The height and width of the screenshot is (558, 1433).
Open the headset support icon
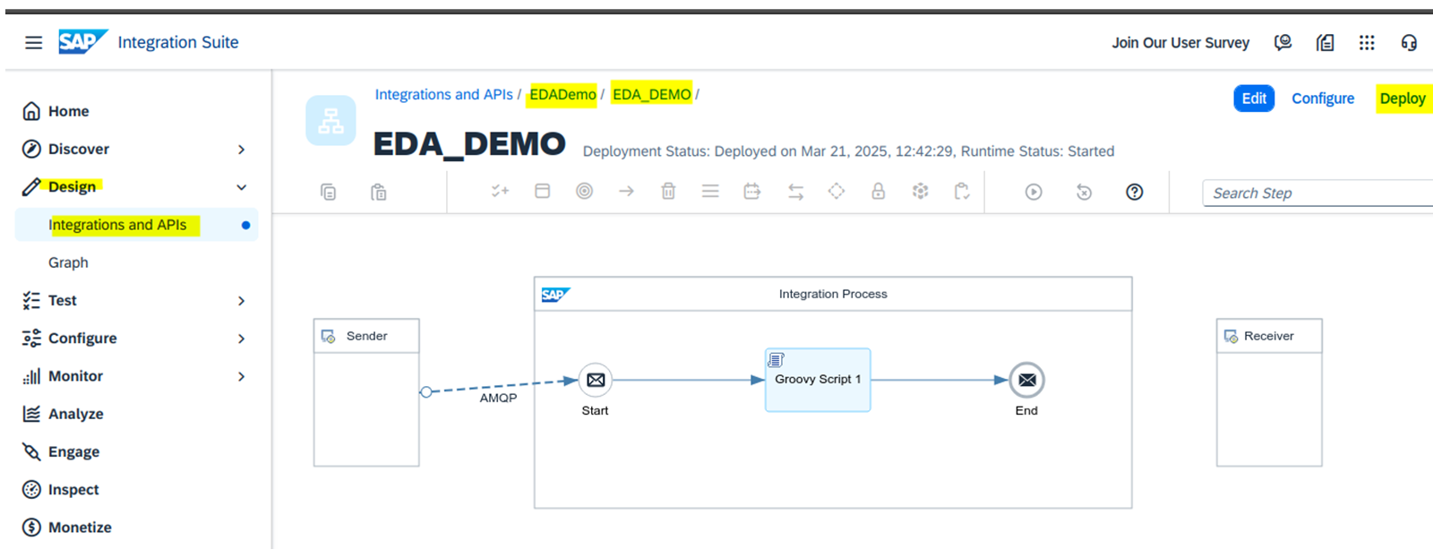(x=1409, y=42)
